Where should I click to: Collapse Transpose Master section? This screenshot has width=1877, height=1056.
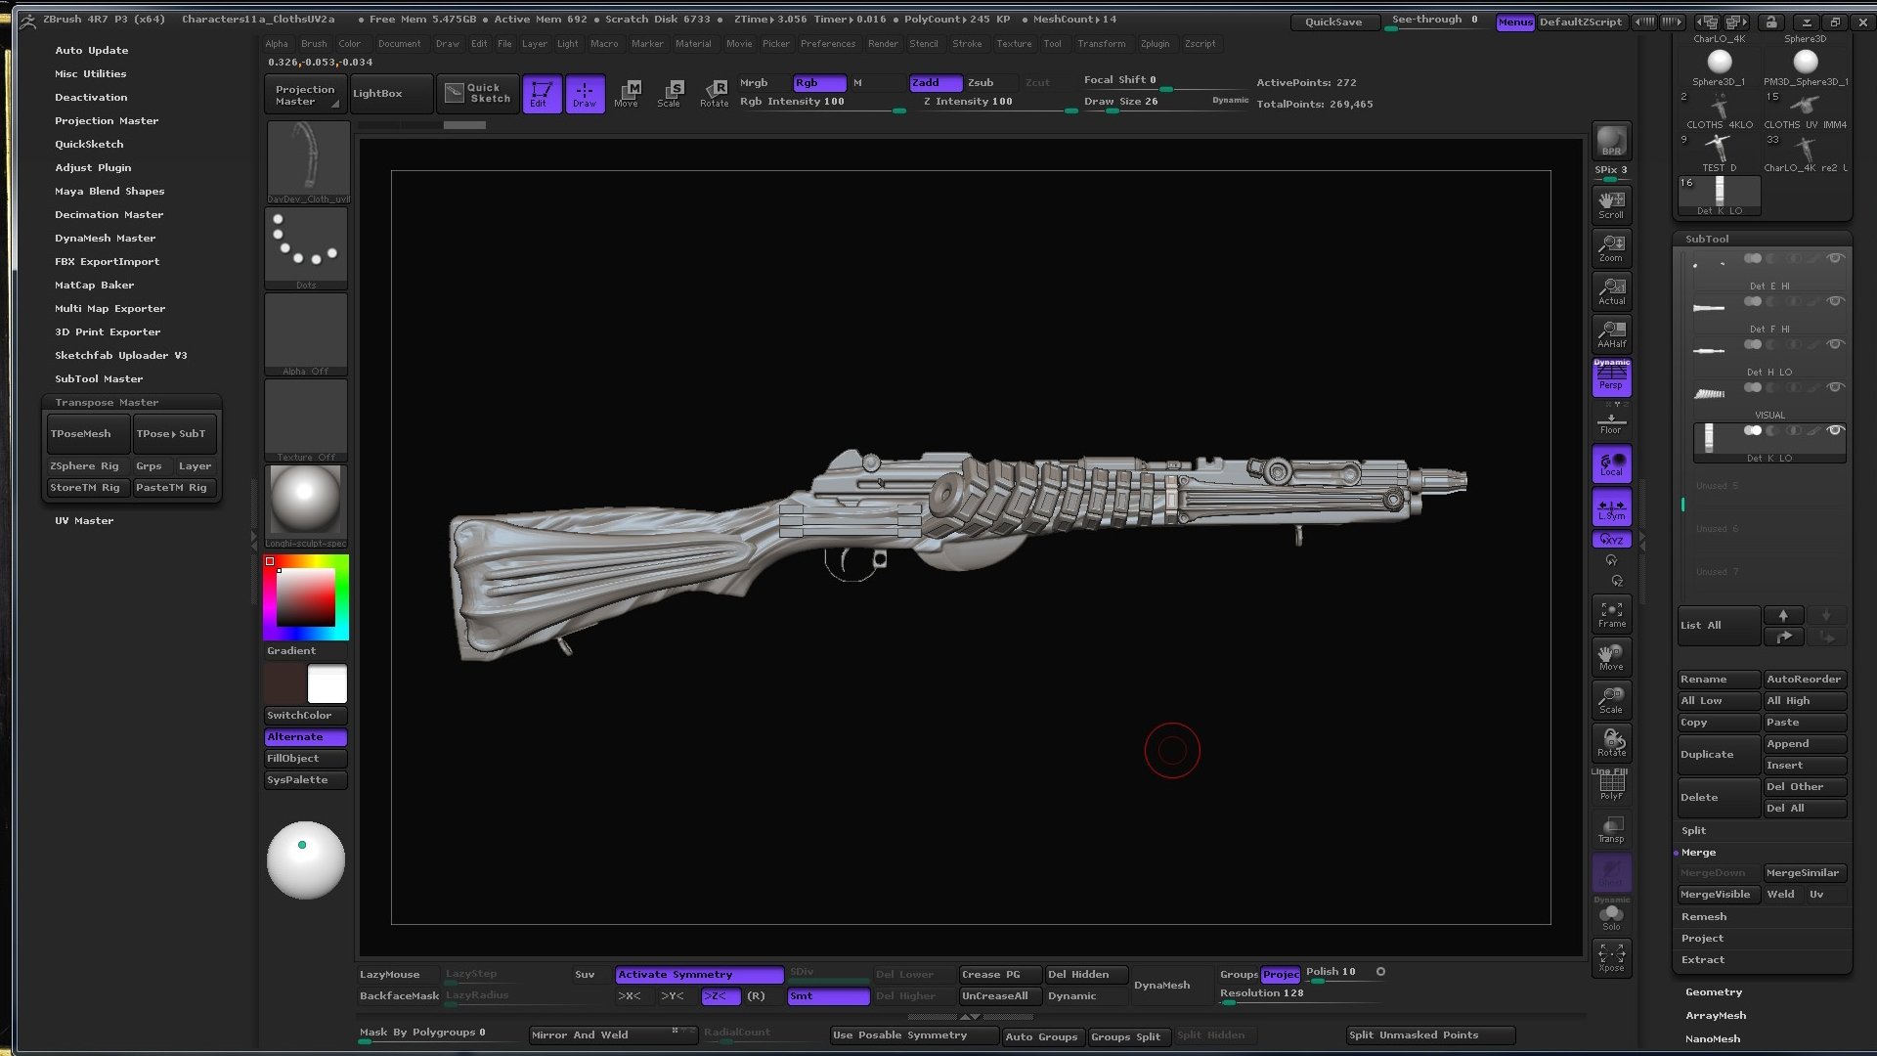coord(107,402)
